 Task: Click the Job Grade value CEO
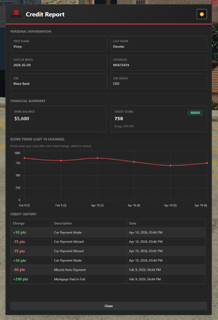coord(116,84)
